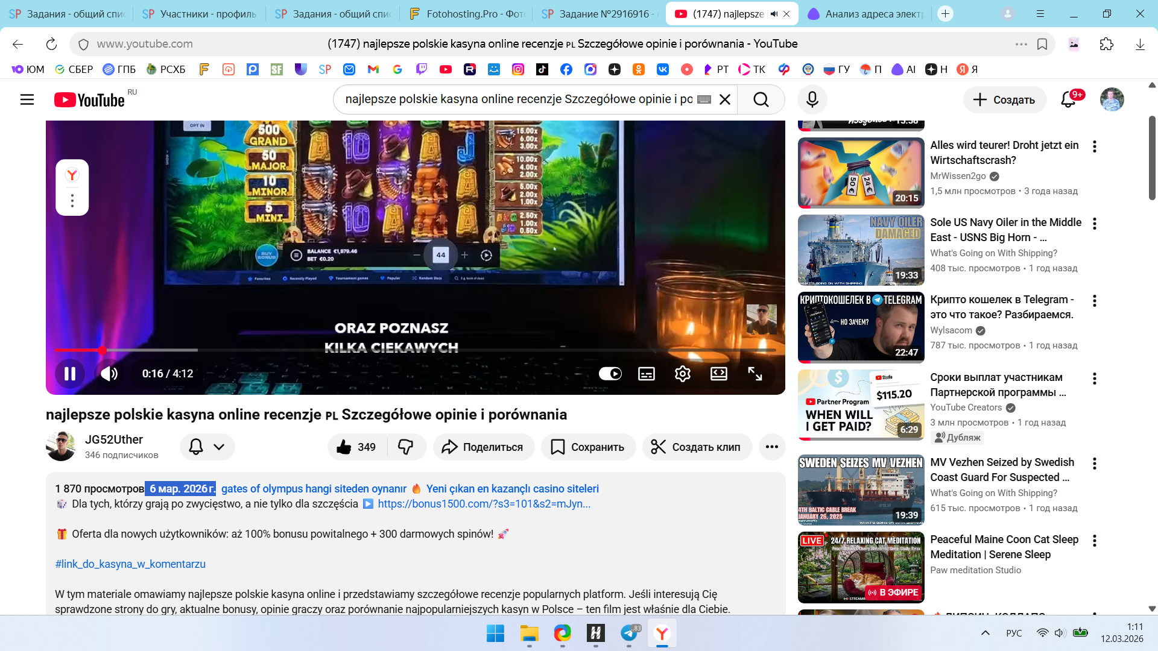The height and width of the screenshot is (651, 1158).
Task: Pause the video playback
Action: pos(70,374)
